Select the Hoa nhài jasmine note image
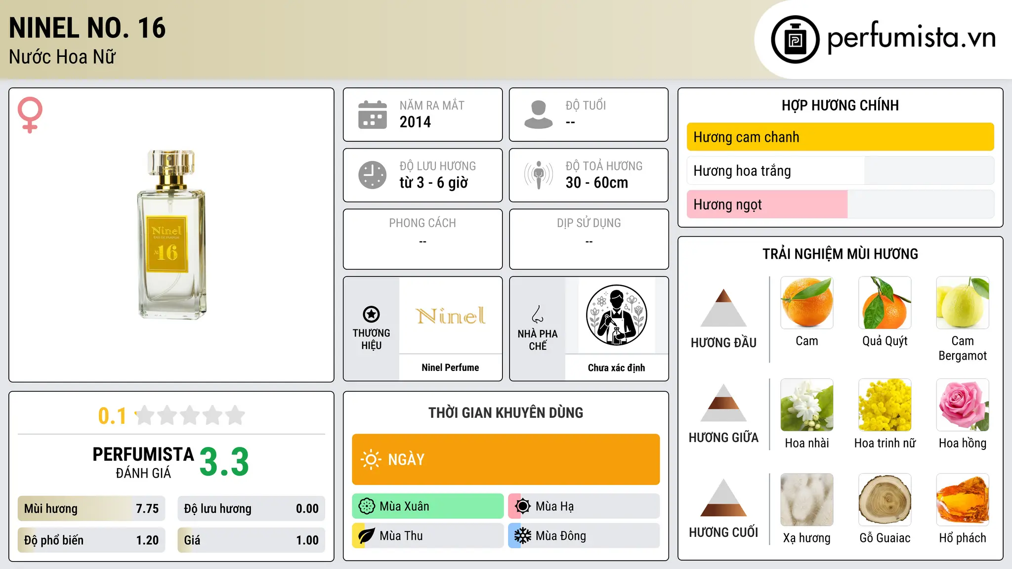The height and width of the screenshot is (569, 1012). click(807, 405)
